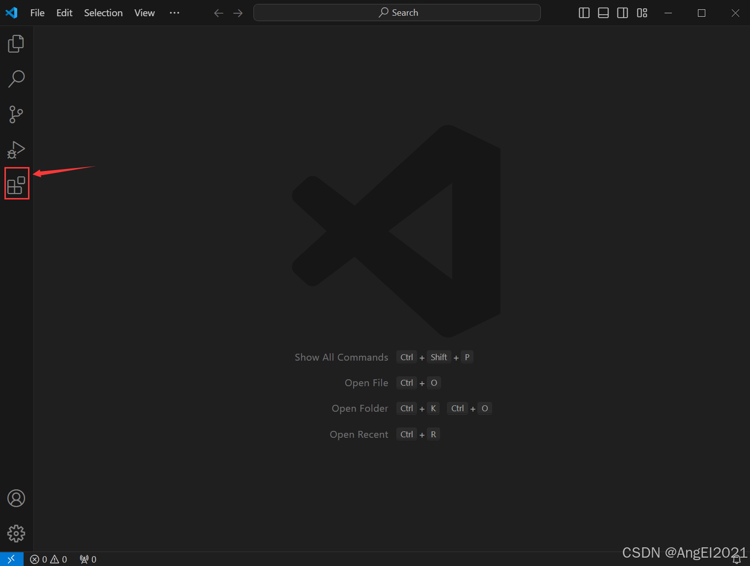Maximize the VS Code window
This screenshot has width=750, height=566.
(x=701, y=13)
